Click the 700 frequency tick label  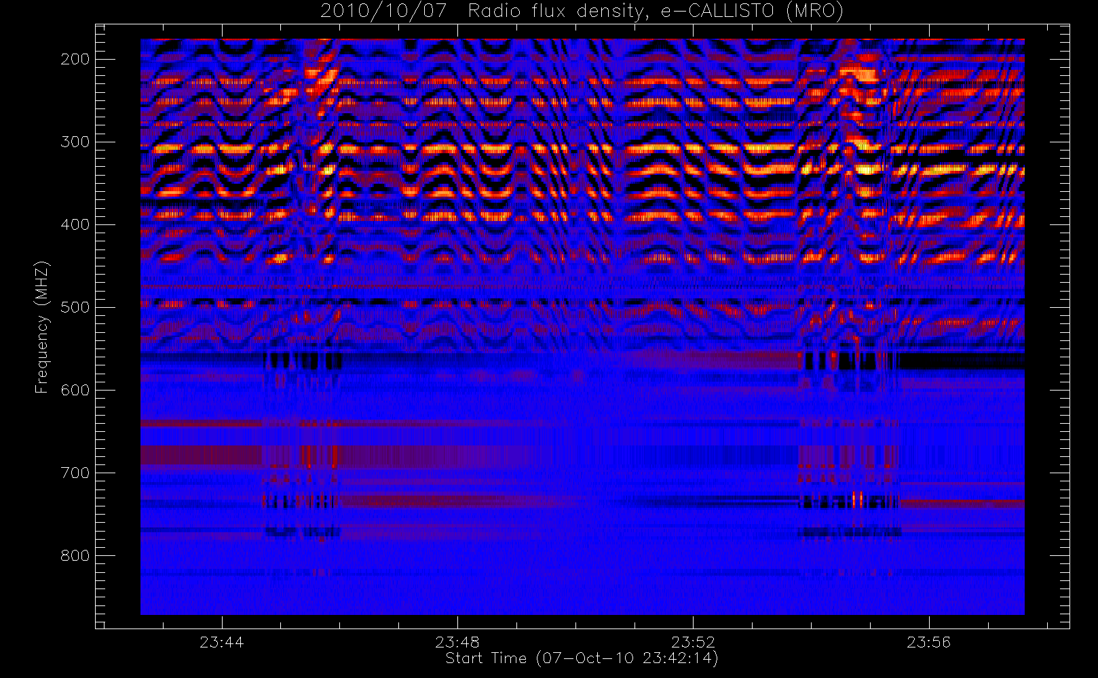[75, 473]
